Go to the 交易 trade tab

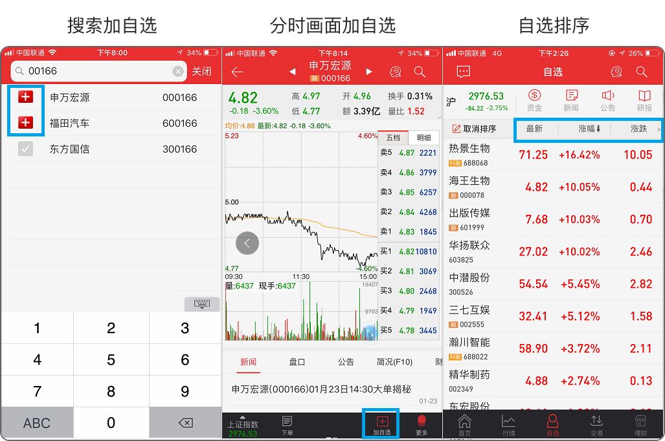click(x=596, y=425)
